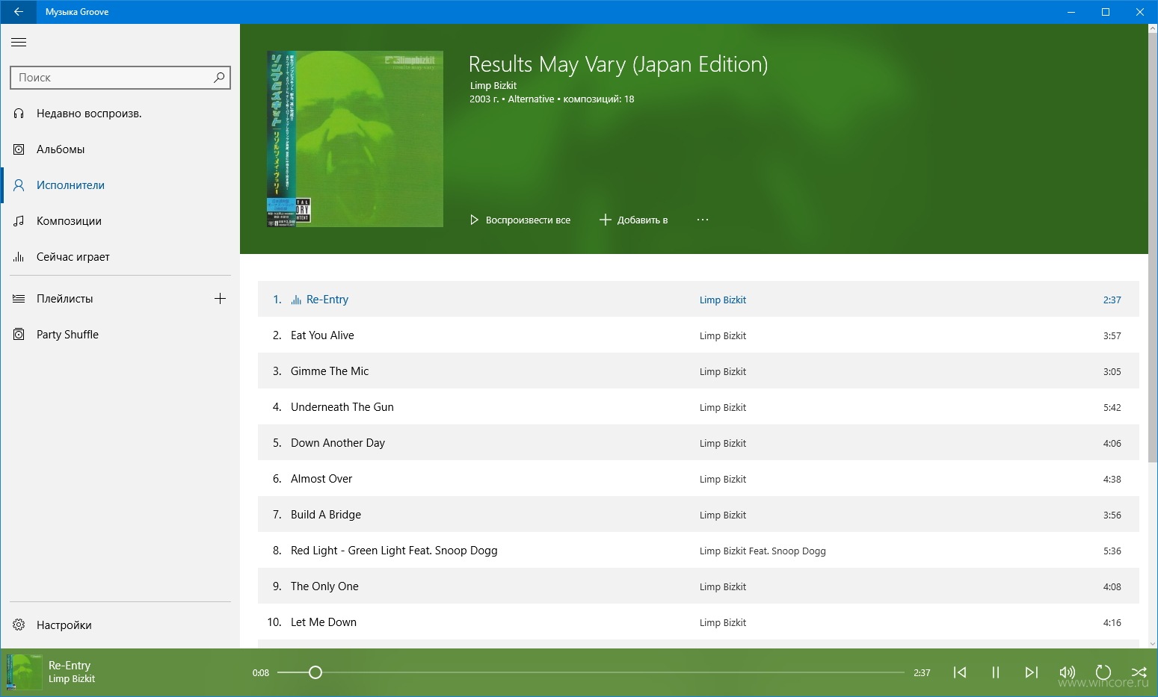
Task: Click the Results May Vary album cover
Action: [355, 139]
